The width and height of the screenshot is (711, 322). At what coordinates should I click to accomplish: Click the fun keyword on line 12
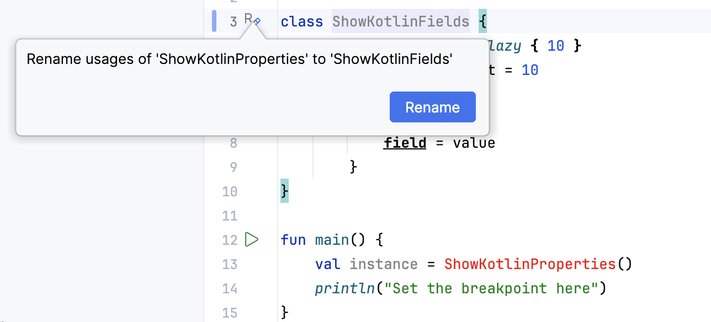293,240
